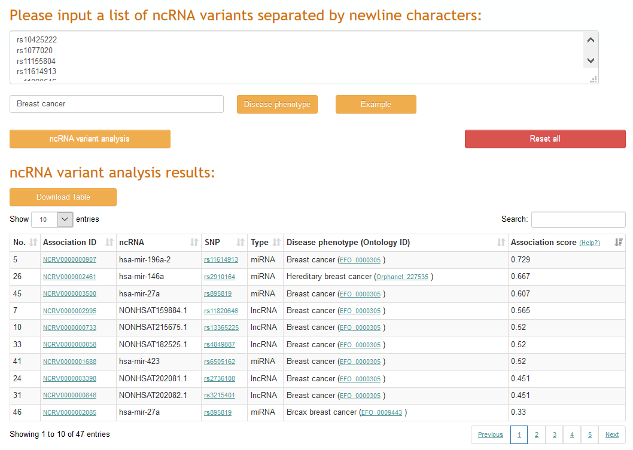This screenshot has height=450, width=633.
Task: Click the Breast cancer phenotype text field
Action: pyautogui.click(x=117, y=104)
